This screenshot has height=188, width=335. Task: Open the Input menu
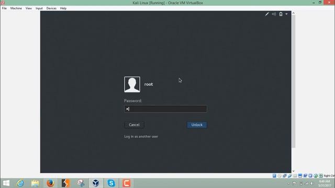[39, 8]
